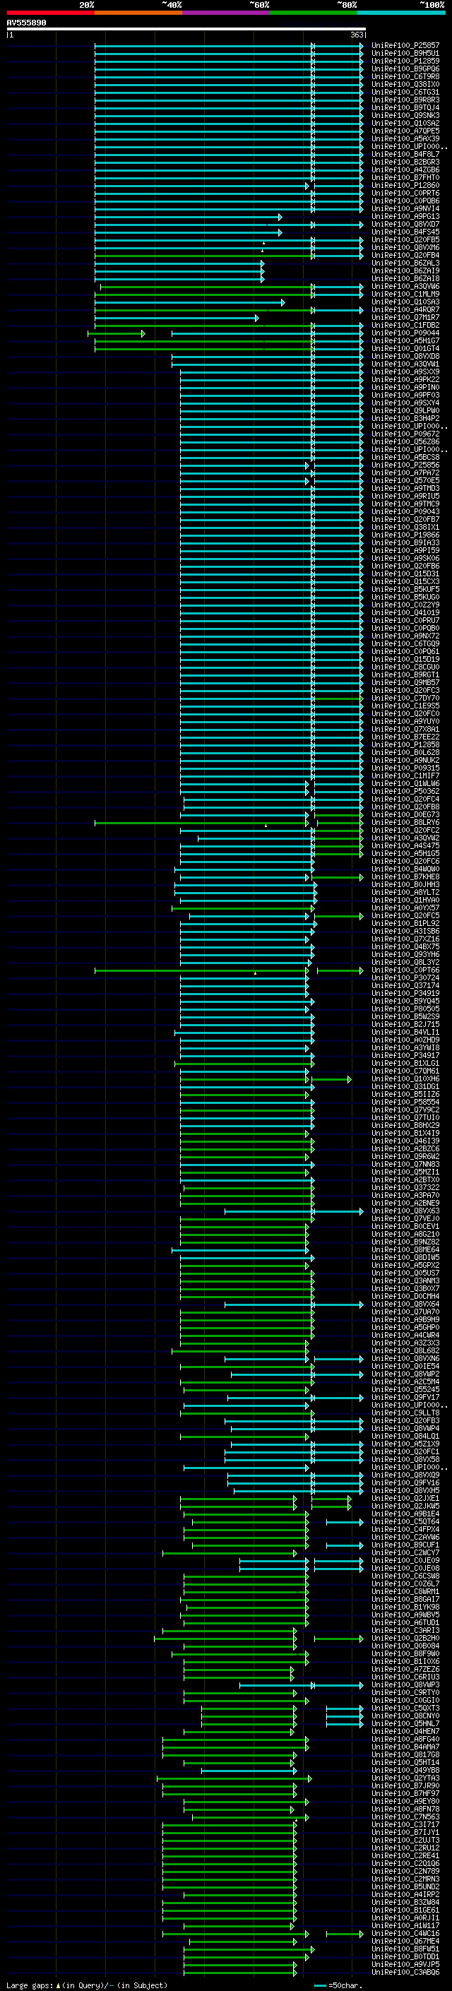Select the UniRef100_B2BGR3 label
This screenshot has height=1991, width=452.
(405, 162)
